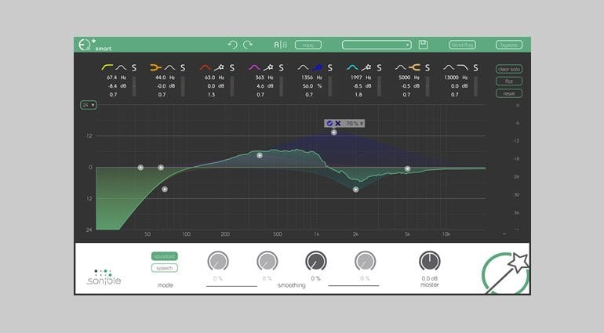604x333 pixels.
Task: Click the second smoothing knob
Action: point(267,262)
